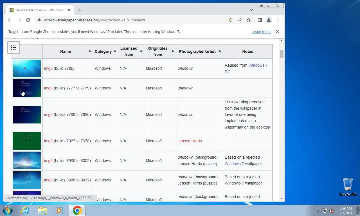Viewport: 360px width, 216px height.
Task: Open img0 link for builds 7927 to 7978
Action: click(x=48, y=141)
